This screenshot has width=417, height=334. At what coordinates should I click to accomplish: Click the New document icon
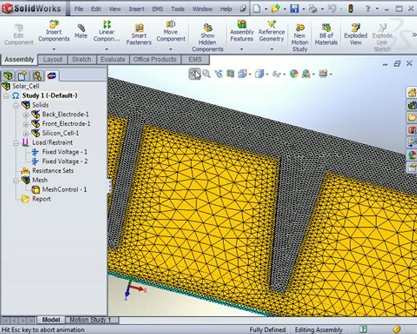[x=257, y=8]
